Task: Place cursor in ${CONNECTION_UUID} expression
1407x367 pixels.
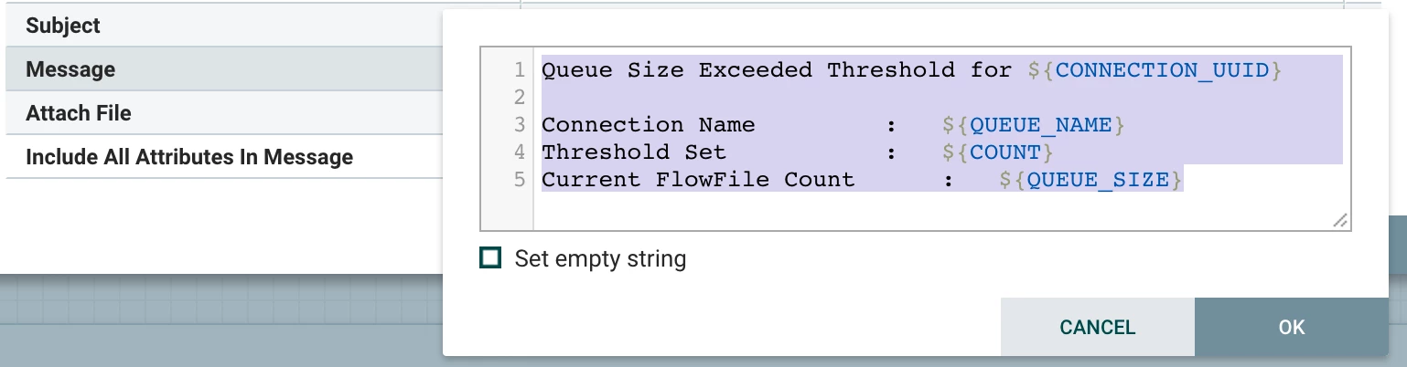Action: pyautogui.click(x=1155, y=69)
